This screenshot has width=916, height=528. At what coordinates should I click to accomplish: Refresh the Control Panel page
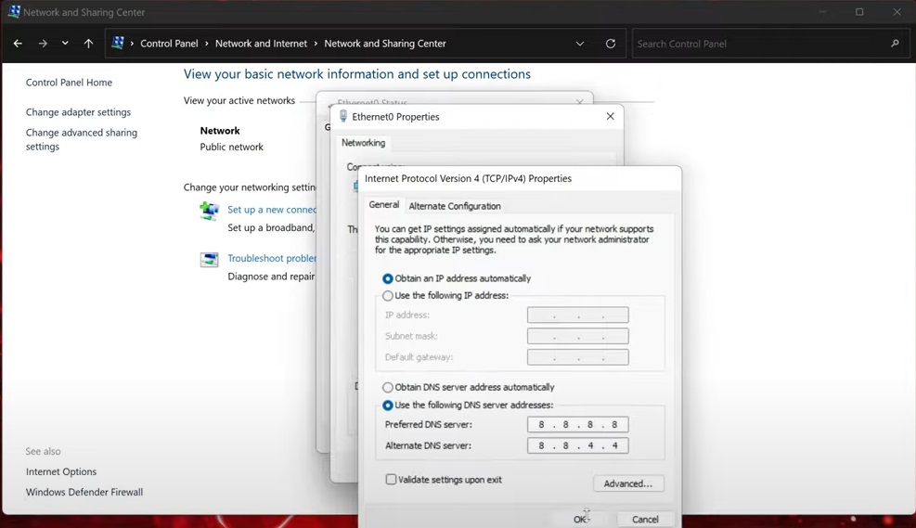(x=611, y=44)
